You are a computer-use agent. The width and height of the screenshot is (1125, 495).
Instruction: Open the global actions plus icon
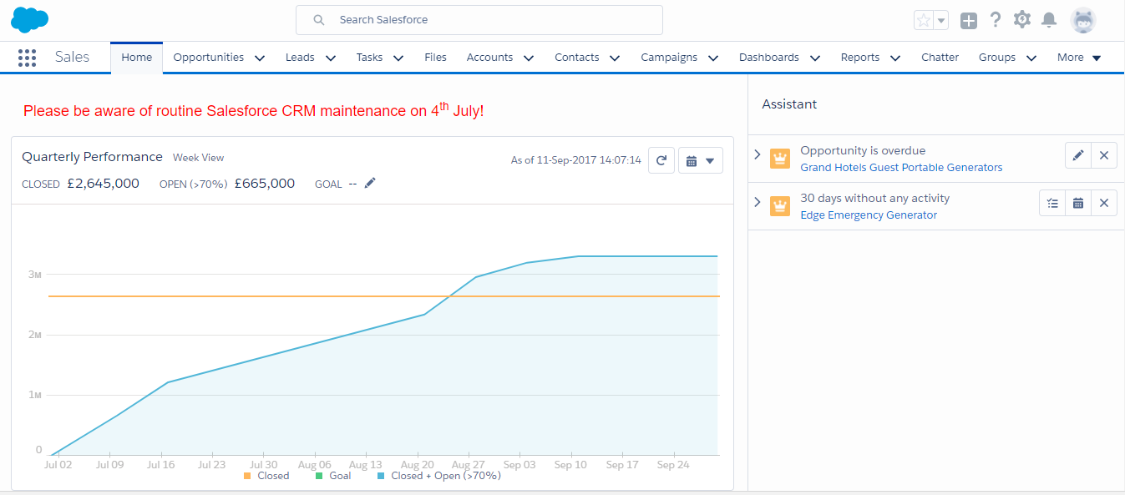coord(969,21)
